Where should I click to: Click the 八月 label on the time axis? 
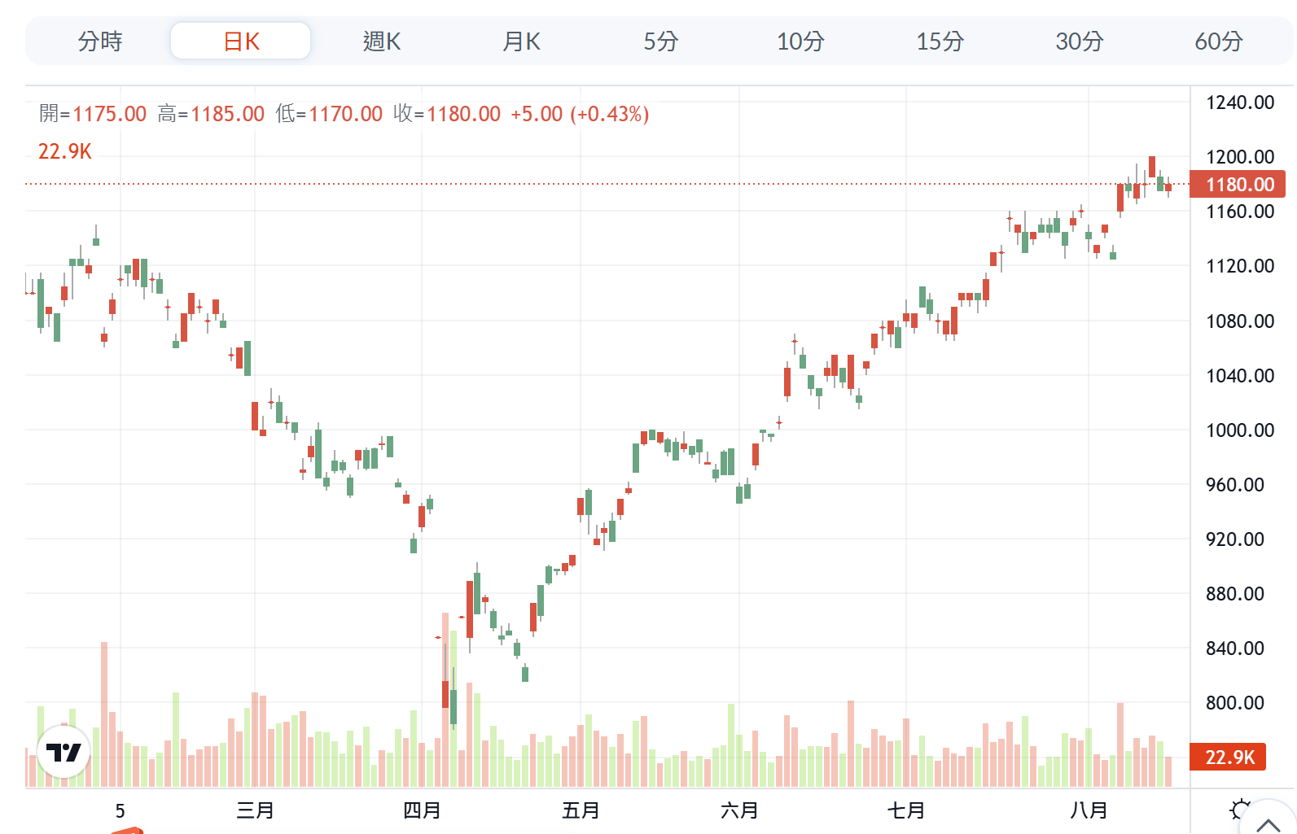click(x=1089, y=810)
